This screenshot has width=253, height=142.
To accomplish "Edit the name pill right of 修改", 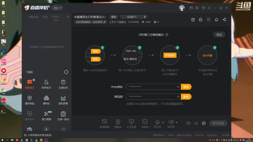I will [134, 17].
